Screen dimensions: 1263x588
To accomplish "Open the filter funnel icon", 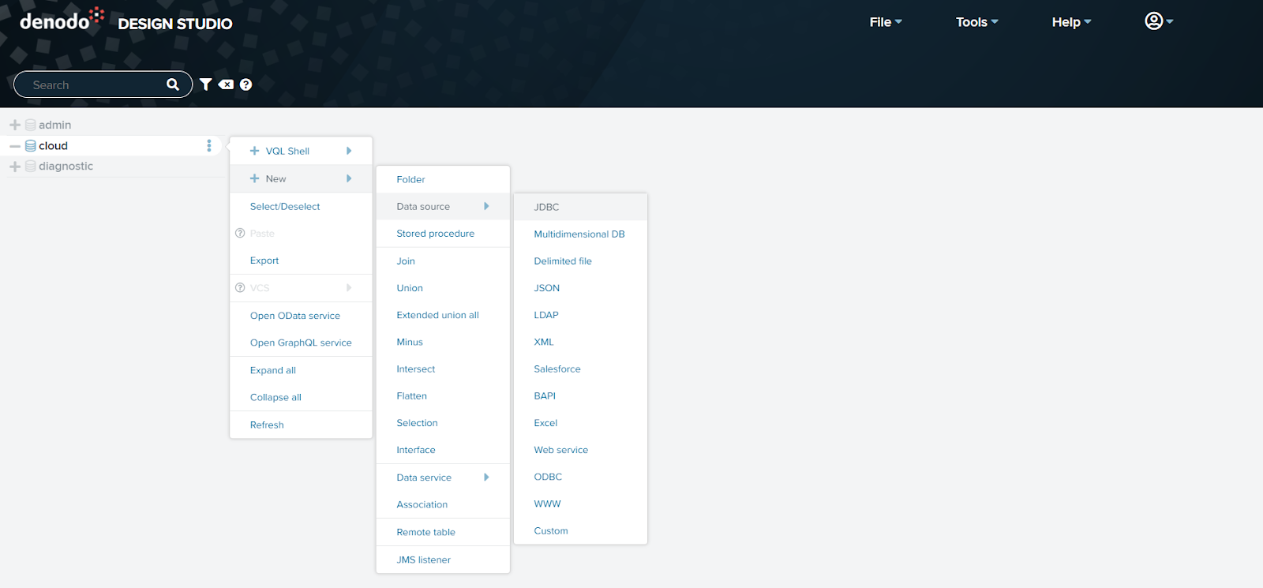I will [206, 84].
